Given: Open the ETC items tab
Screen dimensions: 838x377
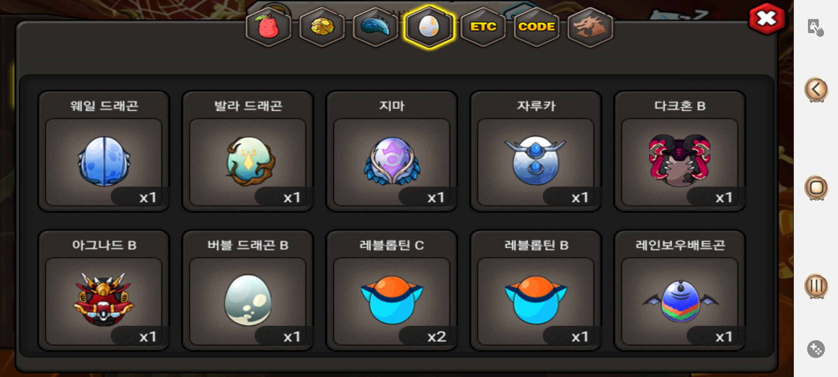Looking at the screenshot, I should point(483,27).
